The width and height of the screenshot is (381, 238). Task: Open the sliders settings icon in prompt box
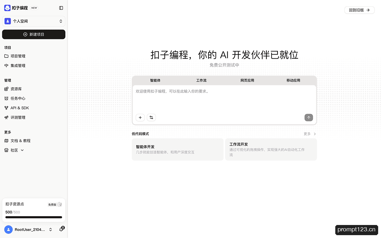[151, 117]
